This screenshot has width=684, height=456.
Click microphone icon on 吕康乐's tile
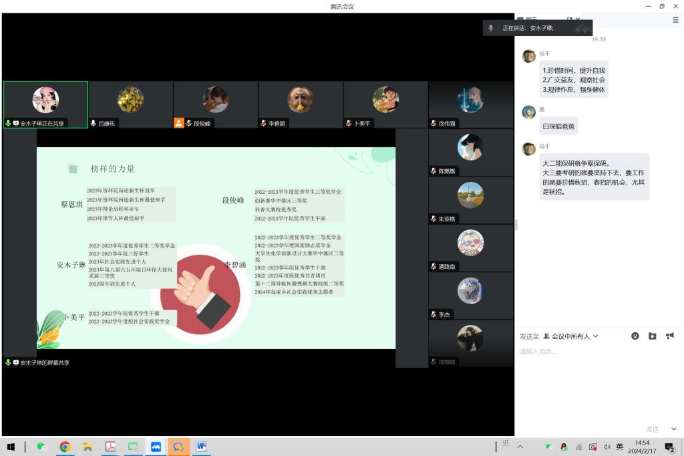[94, 124]
